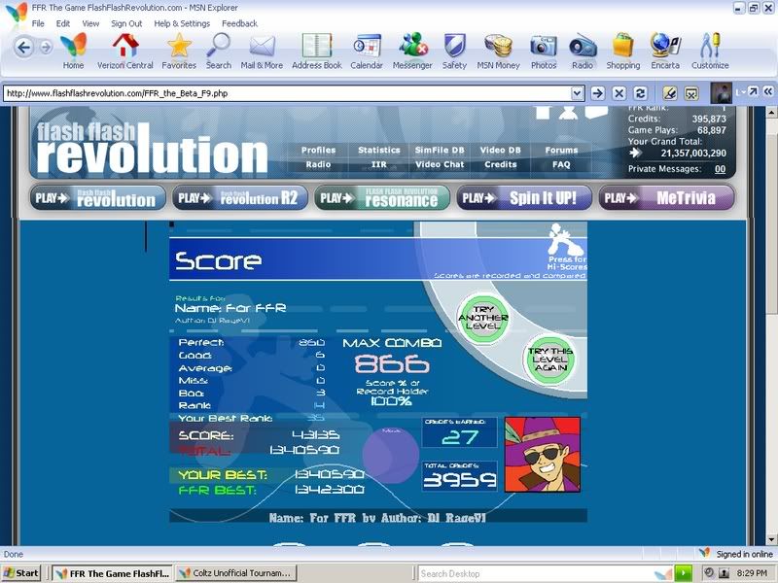Play Spin It UP! game tab

tap(524, 198)
